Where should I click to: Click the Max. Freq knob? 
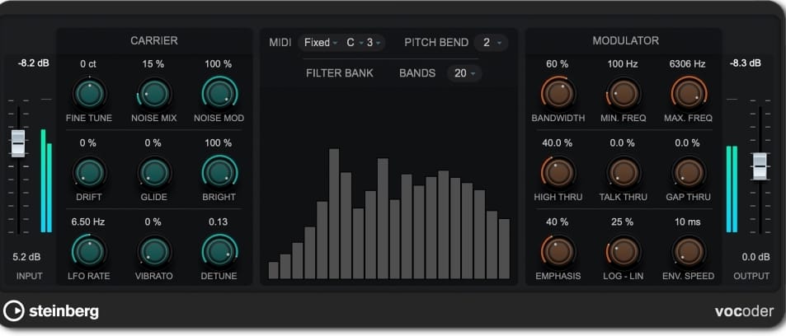coord(689,94)
